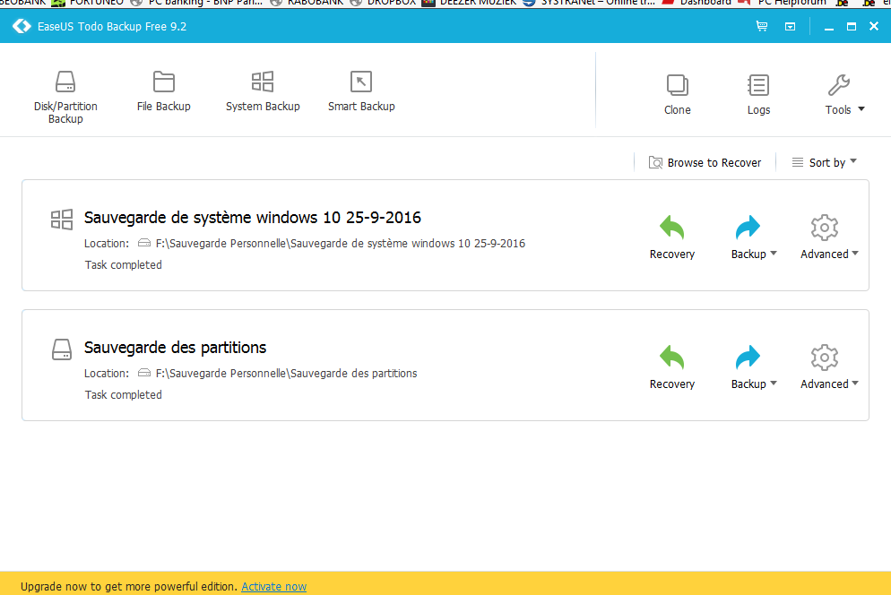Click Browse to Recover
891x595 pixels.
click(705, 162)
